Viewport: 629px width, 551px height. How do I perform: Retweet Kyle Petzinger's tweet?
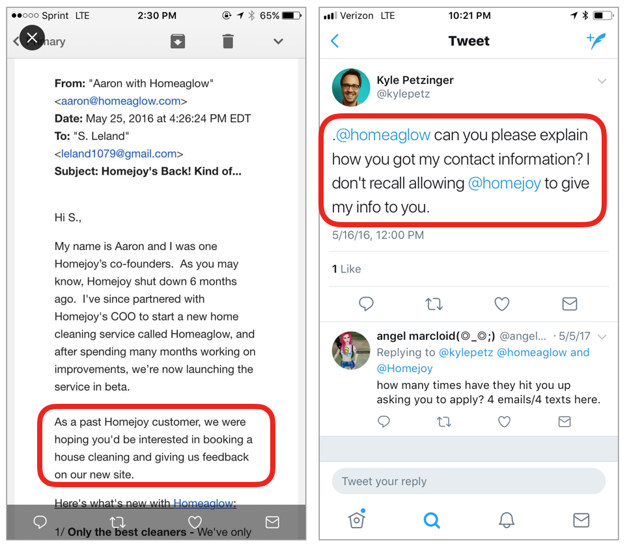(x=434, y=304)
